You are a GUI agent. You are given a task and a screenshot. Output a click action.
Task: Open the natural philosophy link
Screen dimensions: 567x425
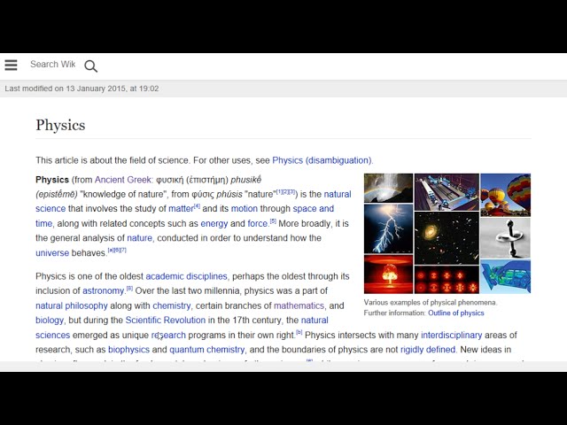pyautogui.click(x=72, y=305)
